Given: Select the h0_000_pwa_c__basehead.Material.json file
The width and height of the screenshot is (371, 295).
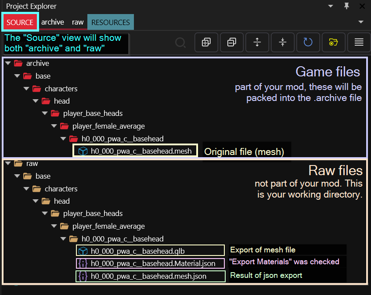Looking at the screenshot, I should [153, 263].
